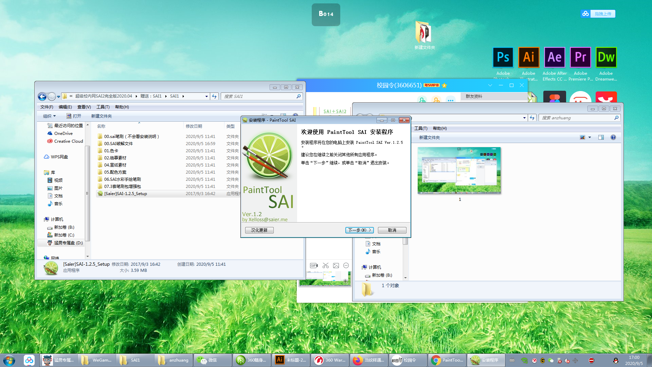Click the 群友资料 tab in QQ window
Image resolution: width=652 pixels, height=367 pixels.
click(x=474, y=97)
